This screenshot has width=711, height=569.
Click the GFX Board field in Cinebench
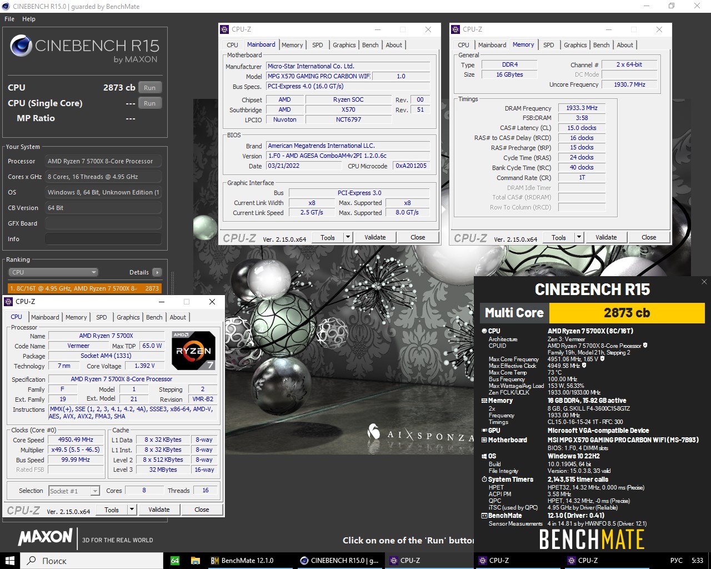(103, 223)
